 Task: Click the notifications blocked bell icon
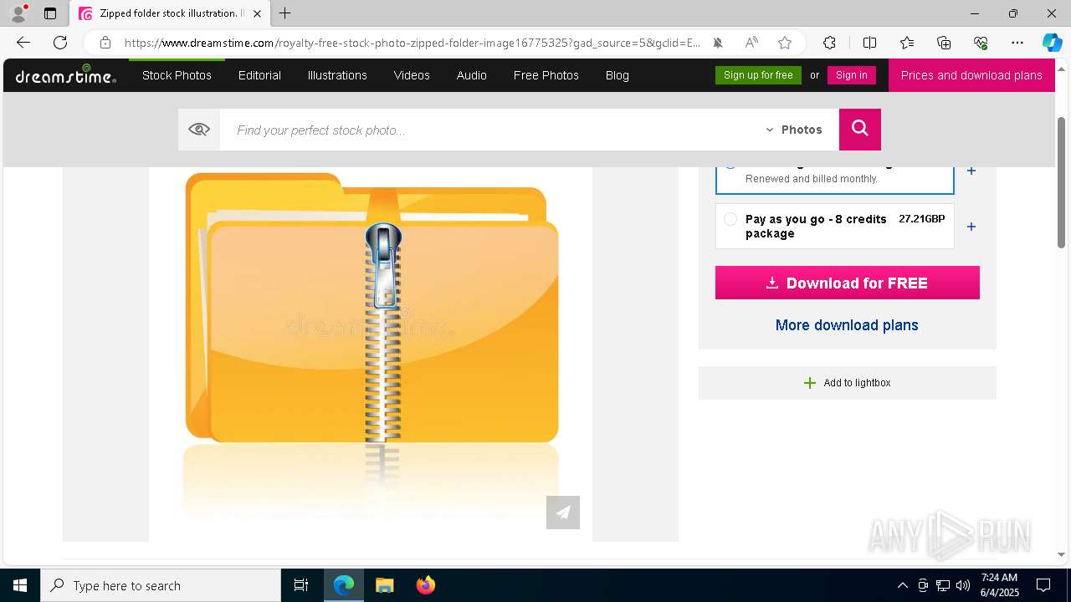pyautogui.click(x=718, y=43)
